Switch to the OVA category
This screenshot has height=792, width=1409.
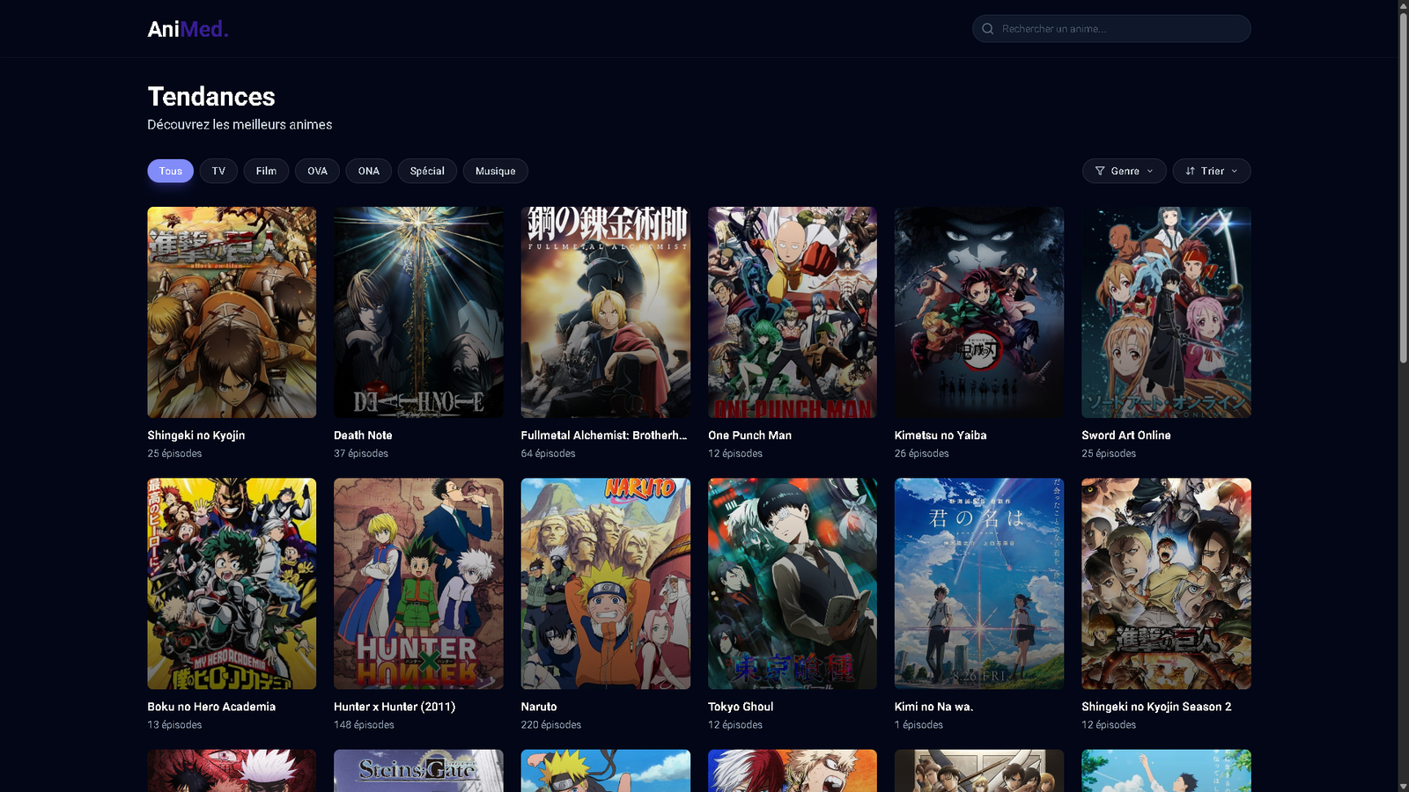pos(317,172)
